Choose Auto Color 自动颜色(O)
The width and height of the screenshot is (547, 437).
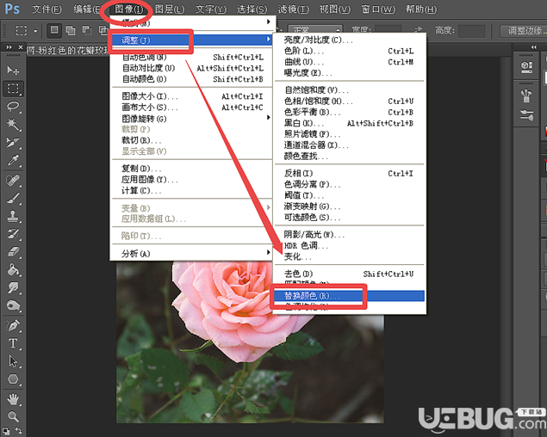pos(191,79)
